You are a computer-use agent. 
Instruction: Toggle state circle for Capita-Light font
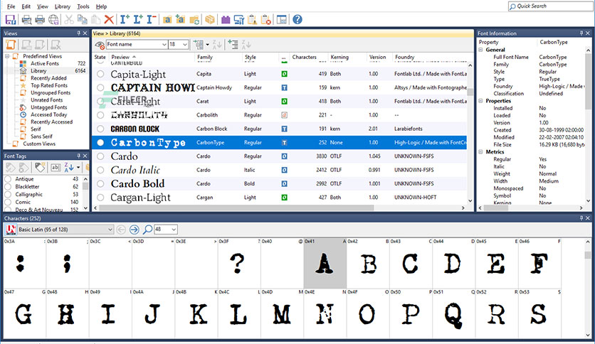[x=100, y=74]
